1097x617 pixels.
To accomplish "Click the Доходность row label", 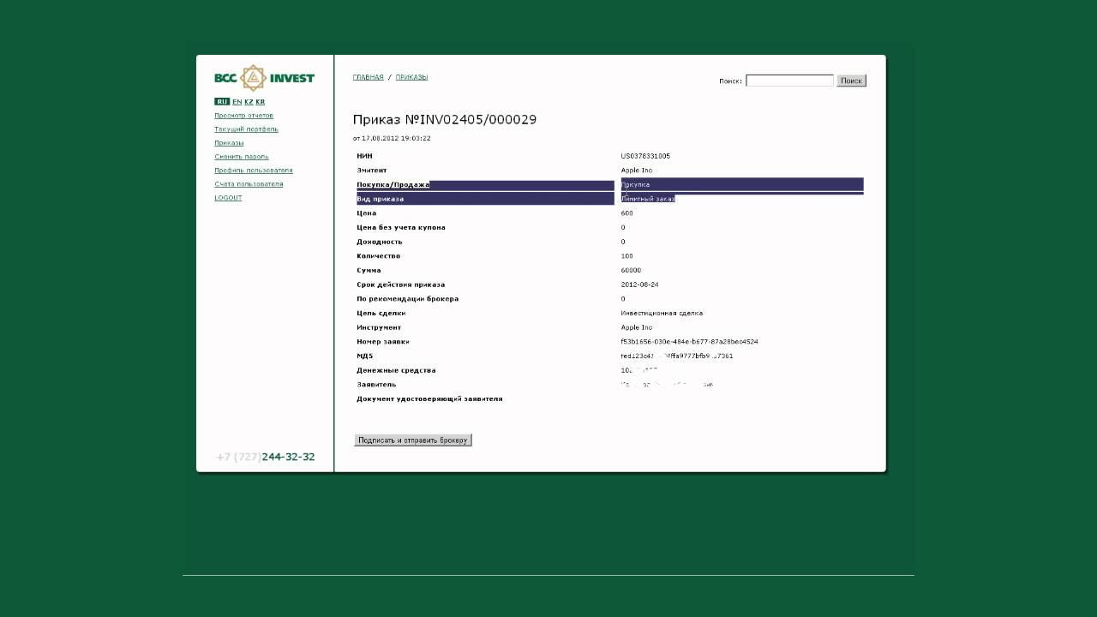I will [380, 242].
